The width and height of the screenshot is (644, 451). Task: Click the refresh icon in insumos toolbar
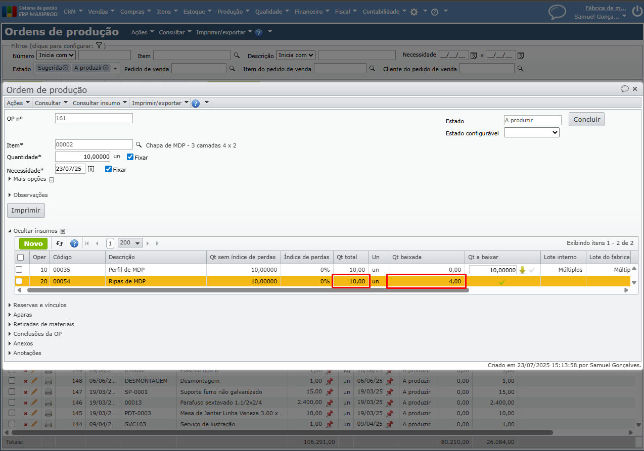point(60,243)
